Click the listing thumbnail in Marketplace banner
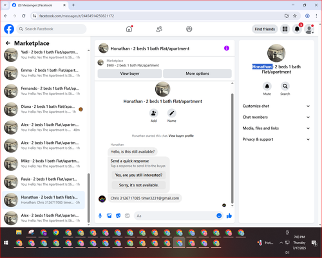 [100, 63]
